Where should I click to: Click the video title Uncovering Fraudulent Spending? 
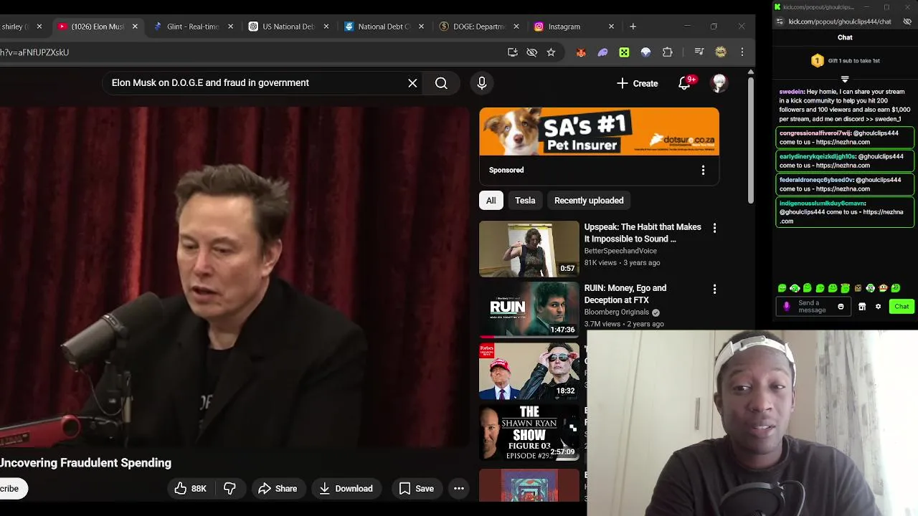click(85, 463)
